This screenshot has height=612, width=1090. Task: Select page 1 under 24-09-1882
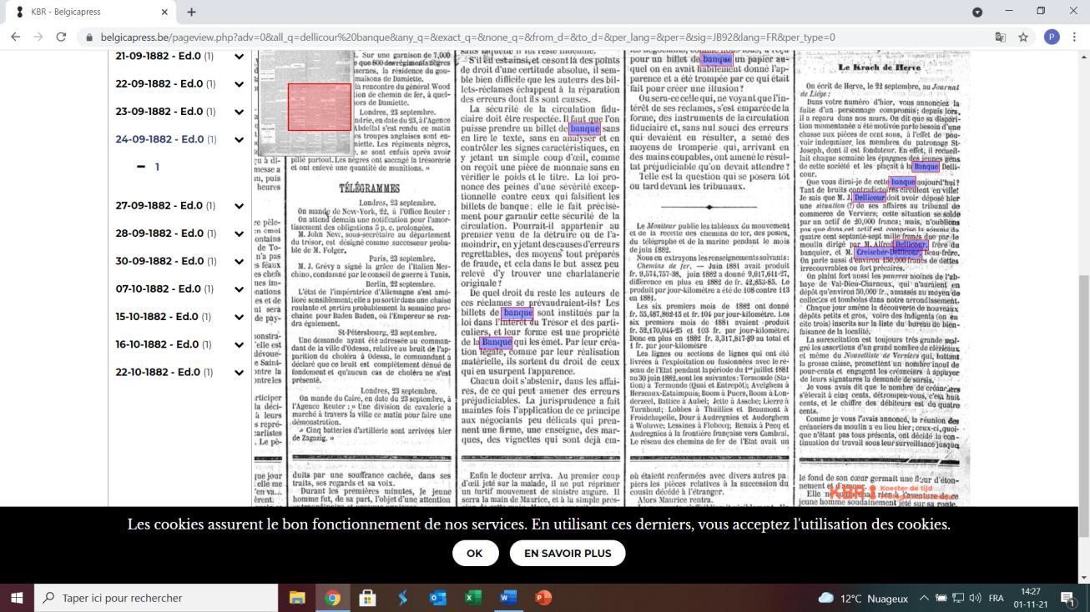[x=156, y=167]
